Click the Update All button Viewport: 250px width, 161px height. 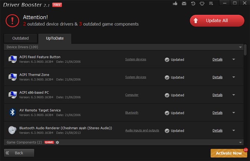tap(217, 21)
